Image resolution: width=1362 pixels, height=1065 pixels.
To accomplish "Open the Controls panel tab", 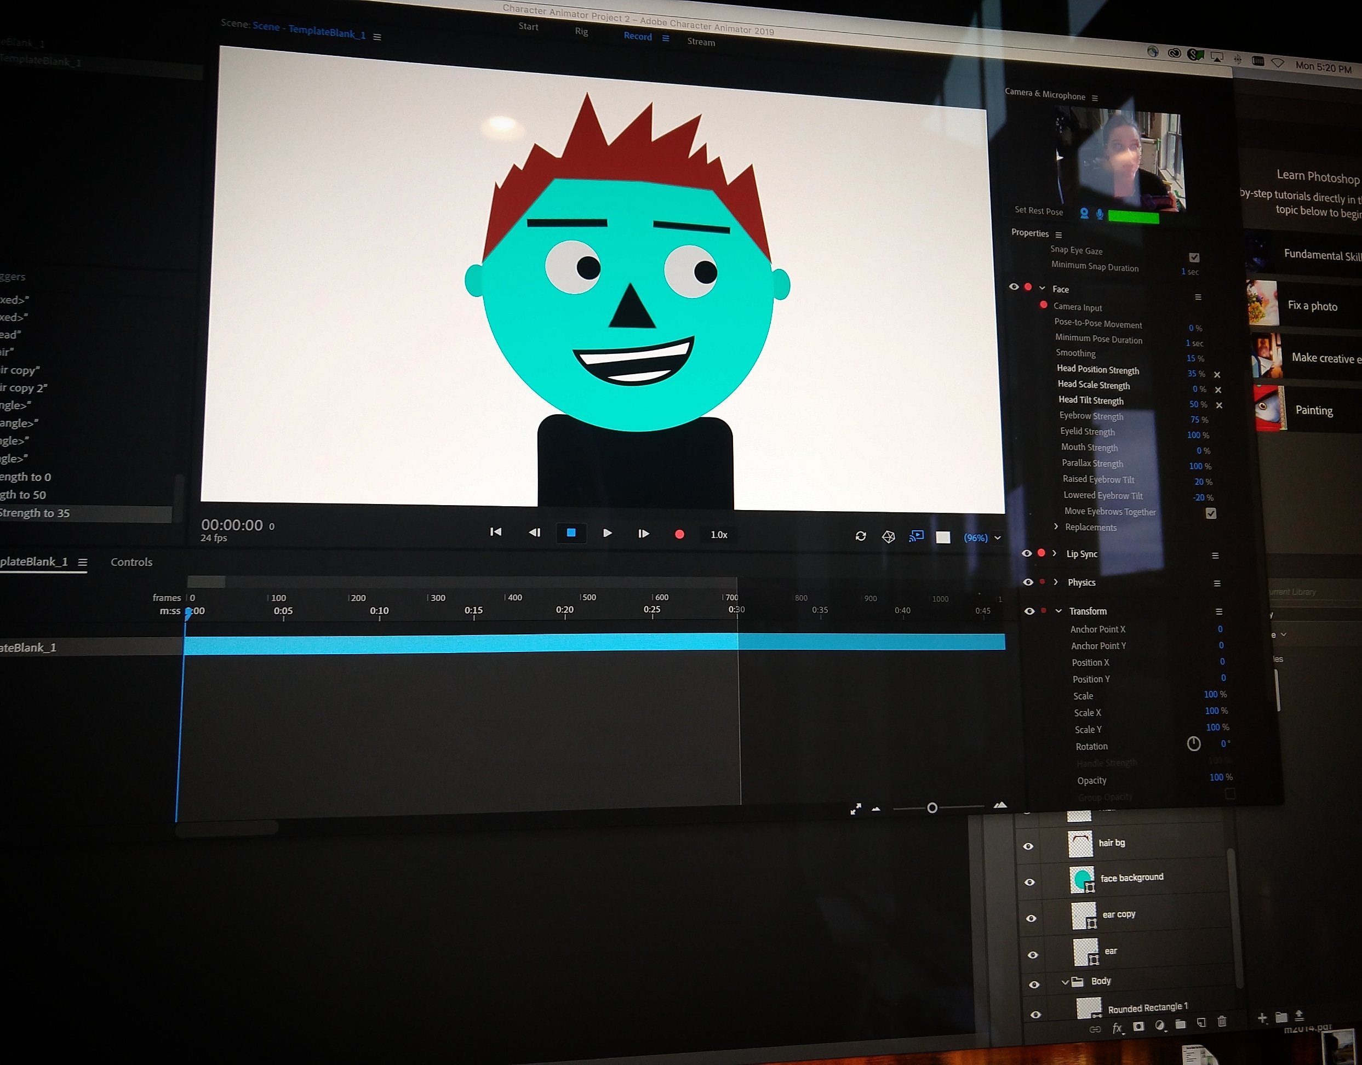I will tap(131, 563).
